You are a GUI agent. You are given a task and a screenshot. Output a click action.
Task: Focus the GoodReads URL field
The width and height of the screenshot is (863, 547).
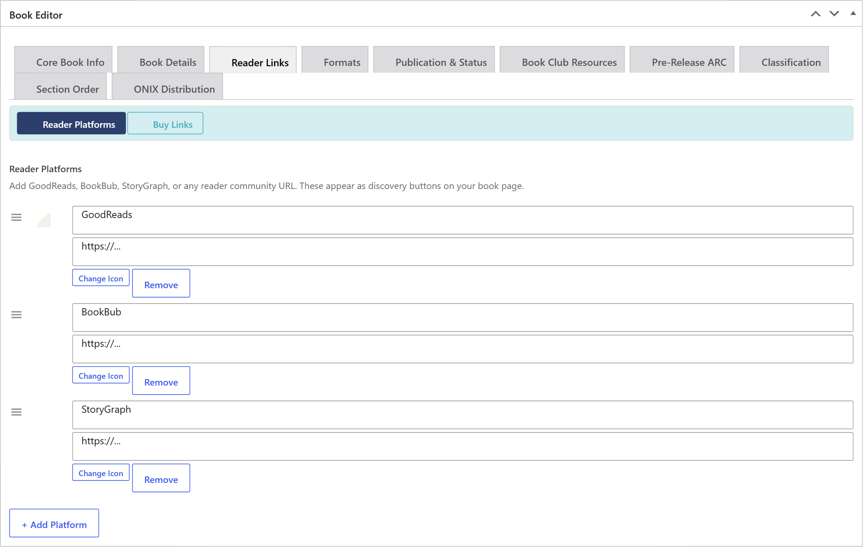pos(463,252)
